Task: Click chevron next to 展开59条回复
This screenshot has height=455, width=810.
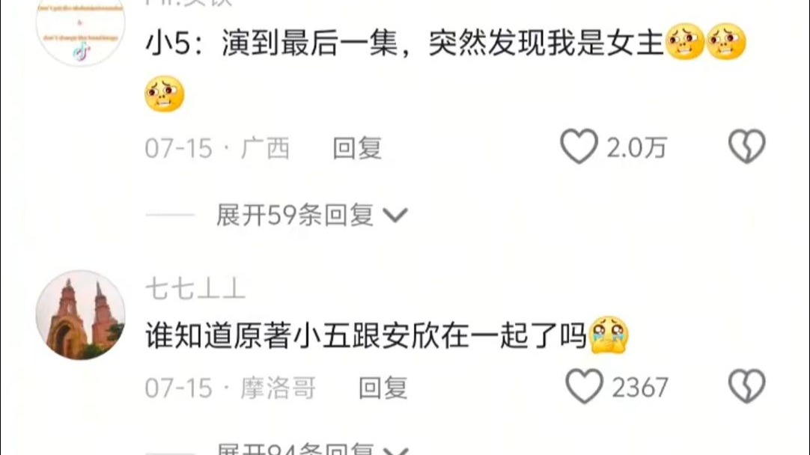Action: click(396, 216)
